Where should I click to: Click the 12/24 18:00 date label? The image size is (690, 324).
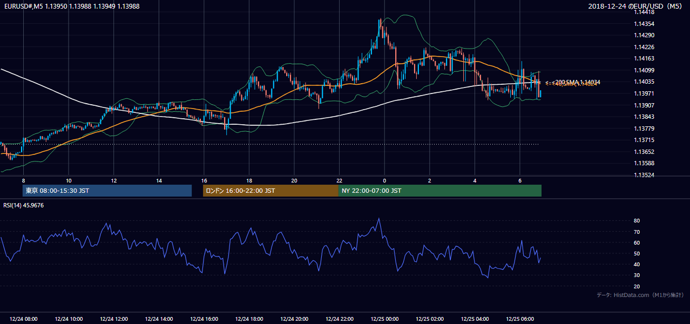click(249, 319)
